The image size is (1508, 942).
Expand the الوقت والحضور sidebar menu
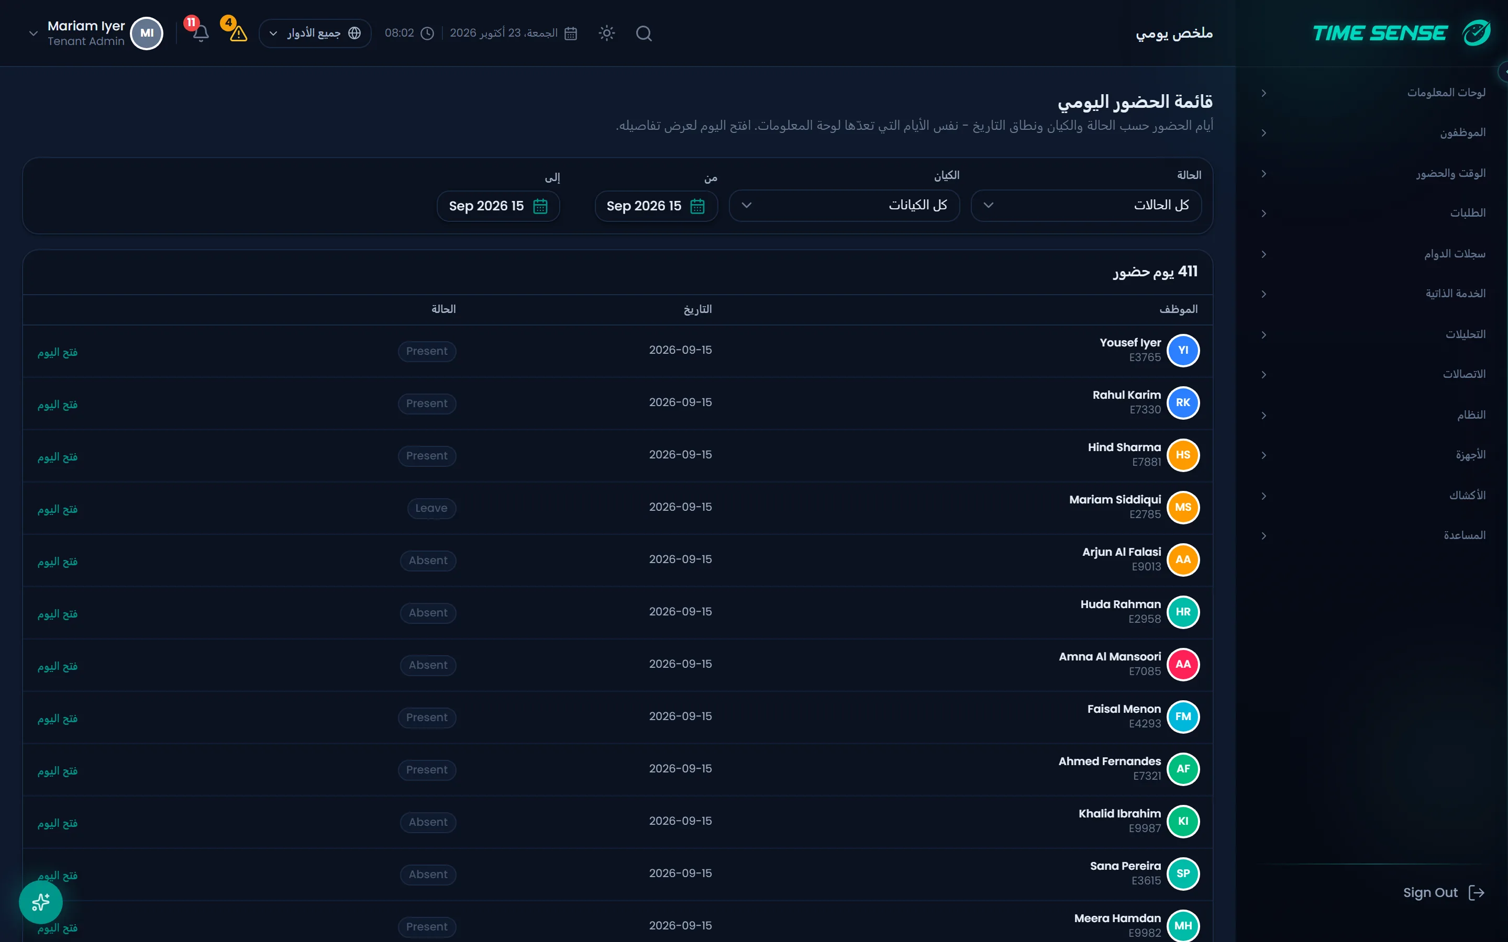click(x=1373, y=173)
